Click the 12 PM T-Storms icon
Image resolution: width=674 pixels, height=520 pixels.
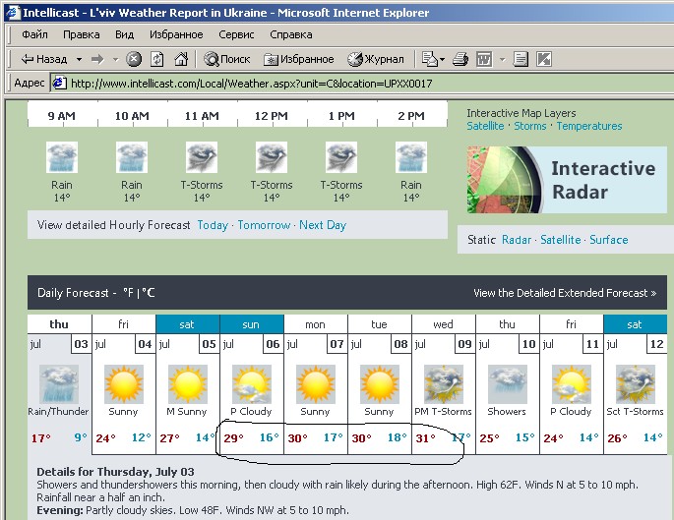coord(272,157)
